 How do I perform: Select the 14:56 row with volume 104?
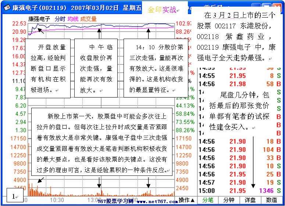tap(239, 149)
